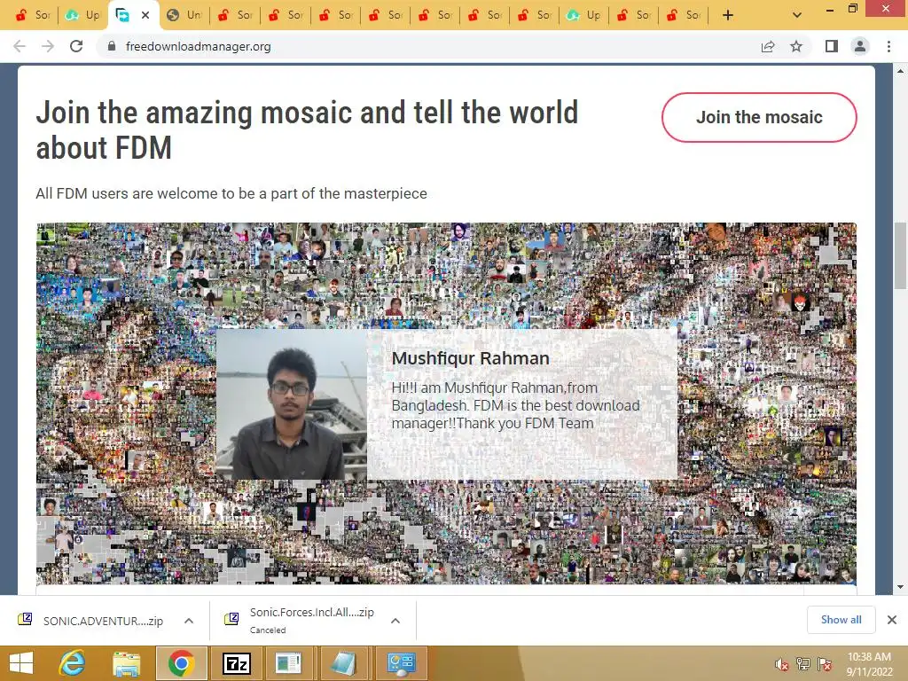
Task: Click the page scrollbar up arrow
Action: click(x=901, y=71)
